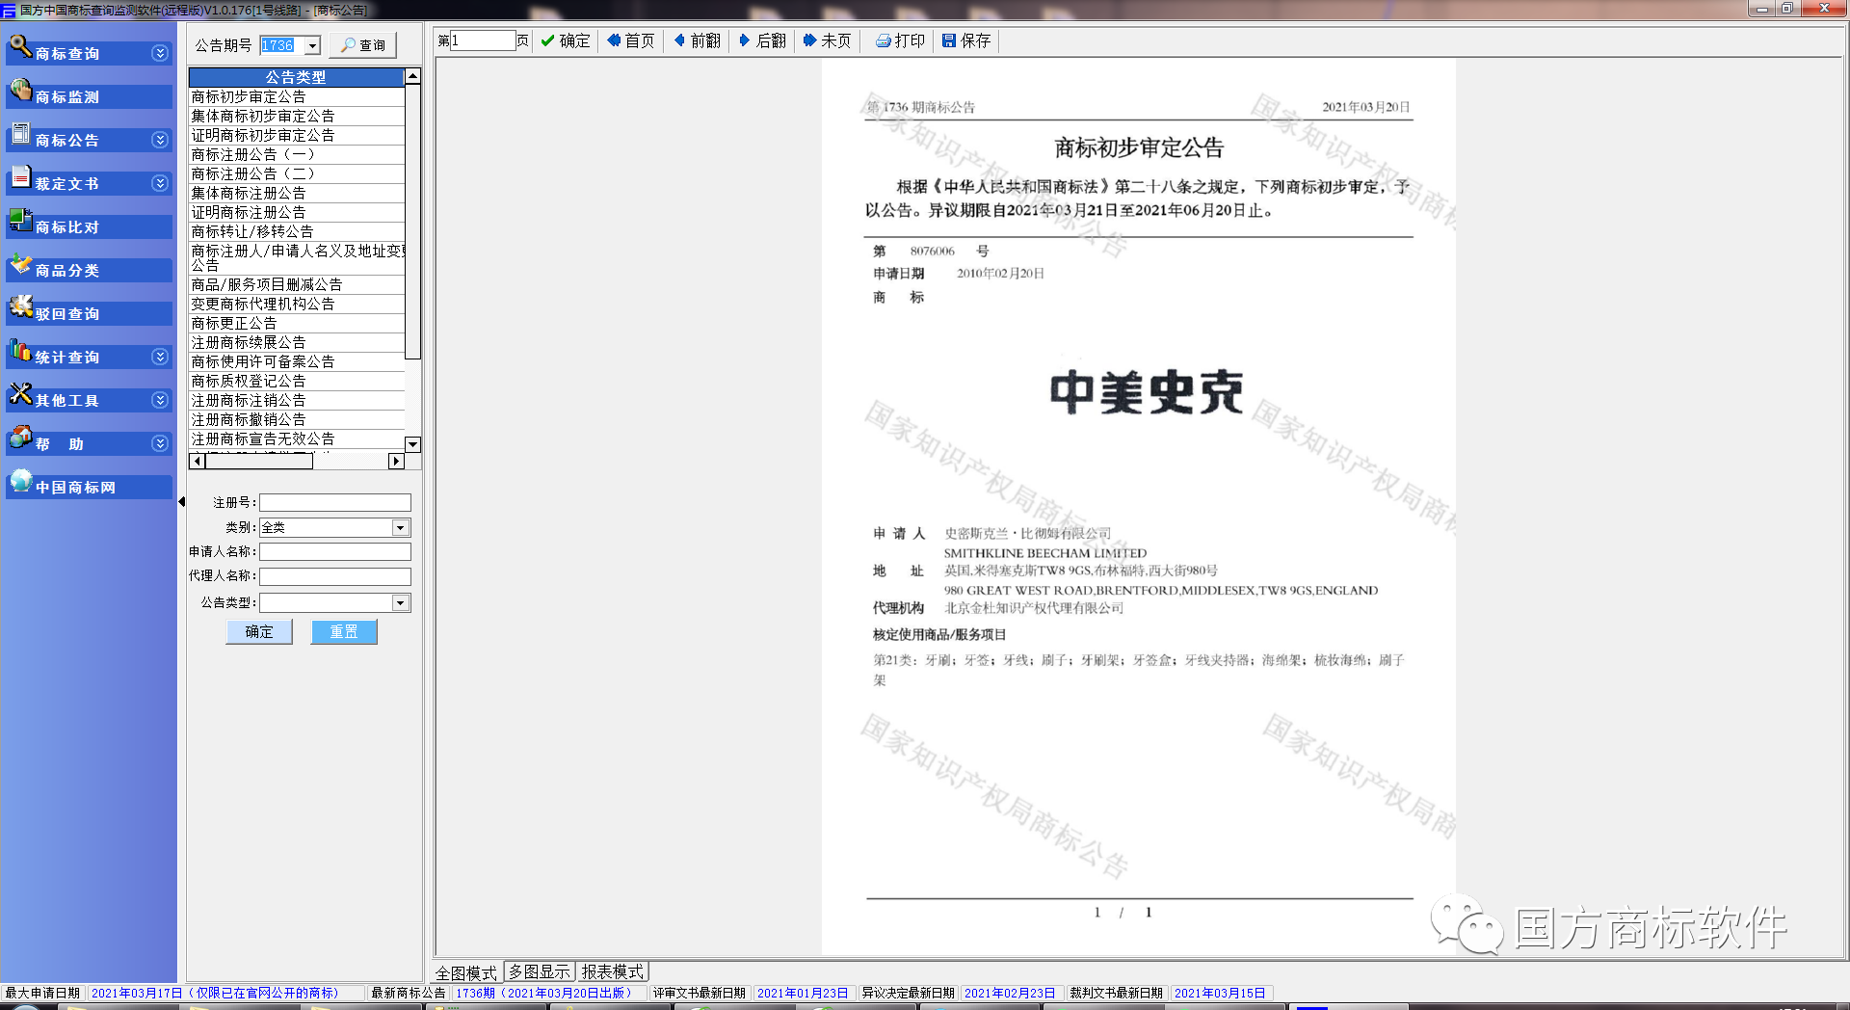Go to 首页 first page
The height and width of the screenshot is (1010, 1850).
(630, 40)
